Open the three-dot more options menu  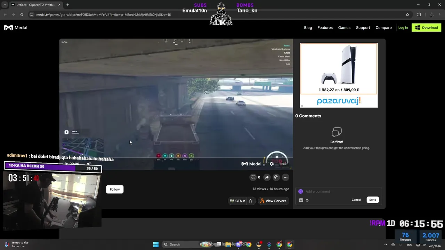[x=285, y=177]
